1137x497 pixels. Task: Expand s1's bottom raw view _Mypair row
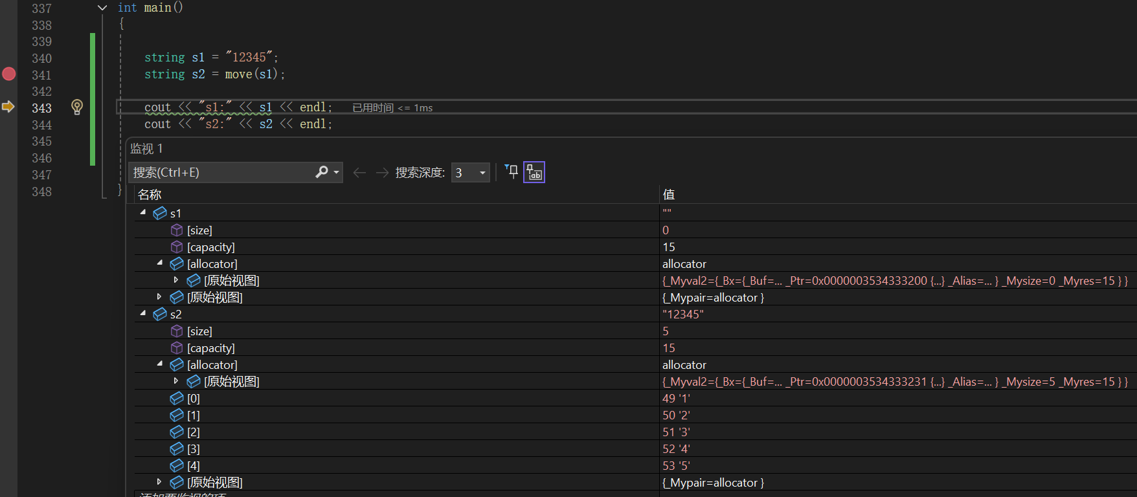[x=159, y=297]
